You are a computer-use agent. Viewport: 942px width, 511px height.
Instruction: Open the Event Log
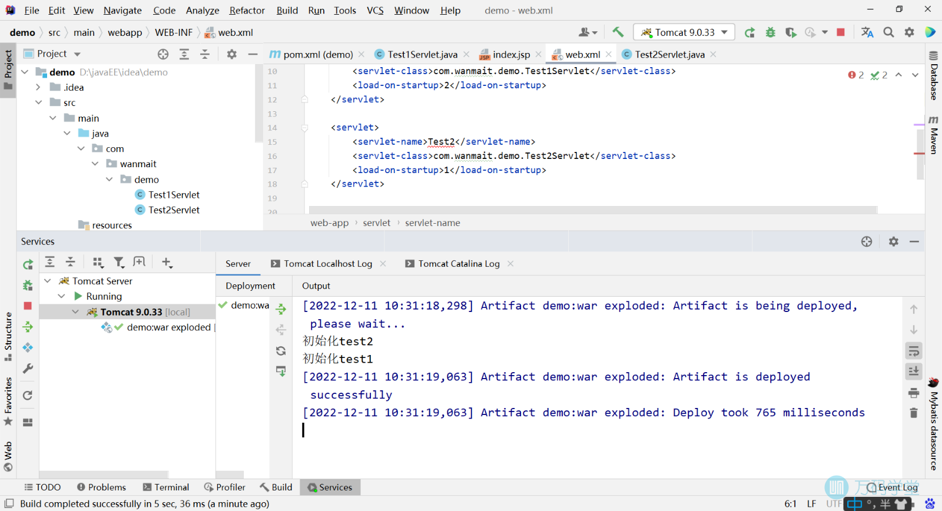pos(892,487)
